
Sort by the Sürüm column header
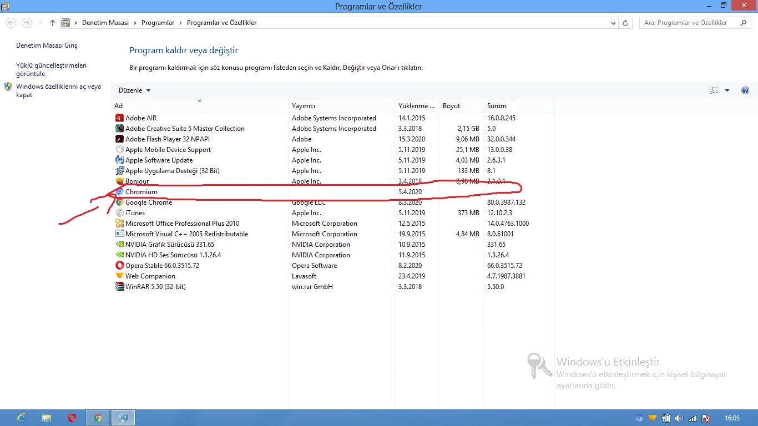tap(519, 106)
